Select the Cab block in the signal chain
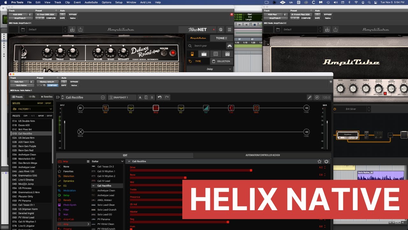The height and width of the screenshot is (230, 408). click(x=231, y=108)
